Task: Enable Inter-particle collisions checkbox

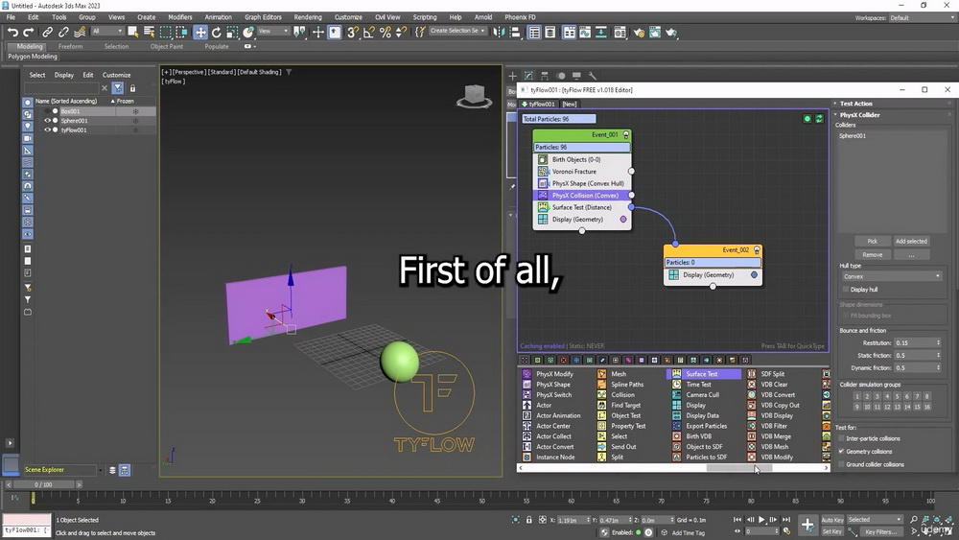Action: click(842, 438)
